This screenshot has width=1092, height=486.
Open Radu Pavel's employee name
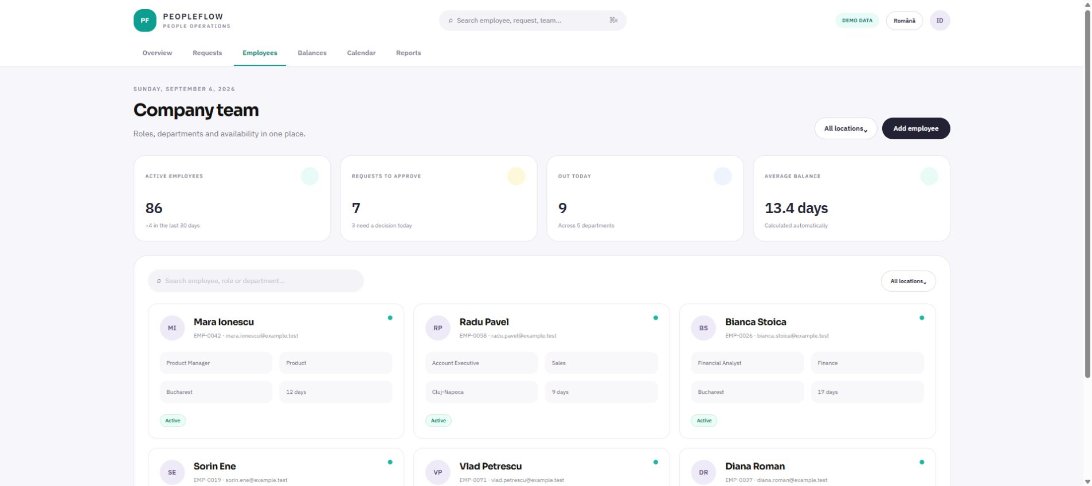[x=484, y=322]
